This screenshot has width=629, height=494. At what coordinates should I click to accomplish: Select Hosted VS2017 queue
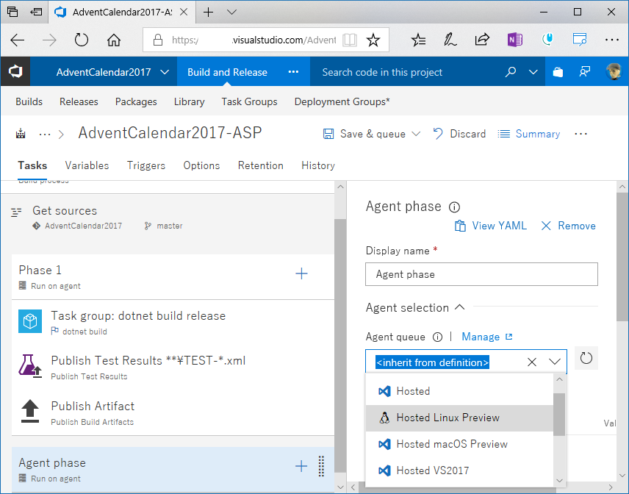coord(460,470)
